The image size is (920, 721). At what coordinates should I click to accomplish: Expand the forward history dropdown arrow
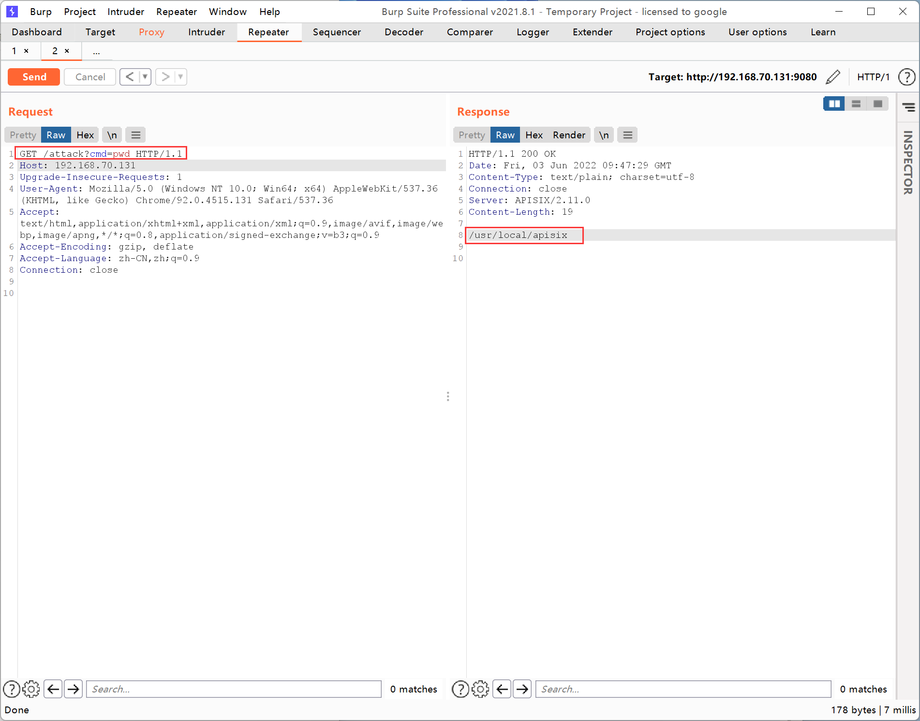coord(180,77)
